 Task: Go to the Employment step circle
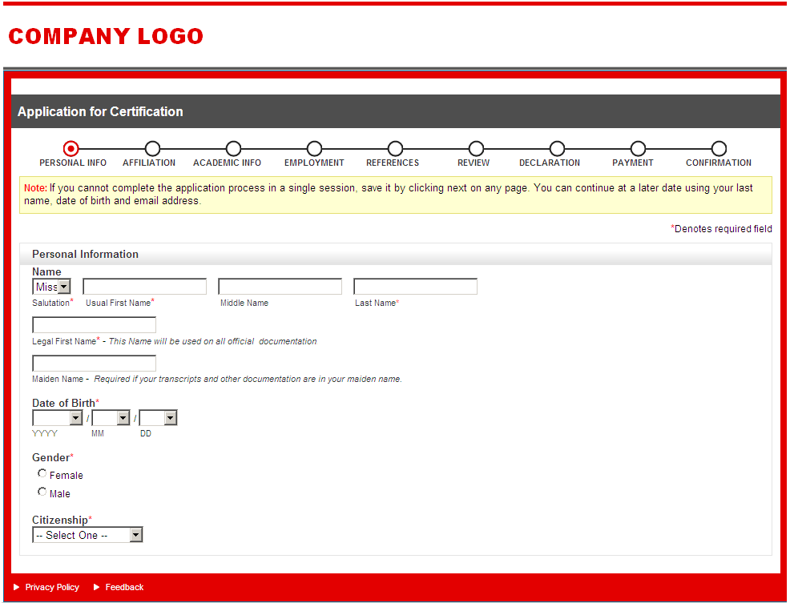click(314, 148)
